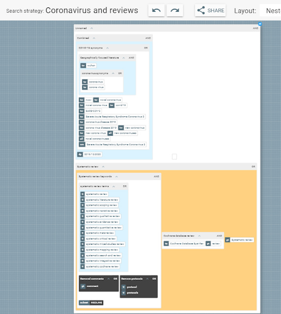Click ti tag of systematic literature review

[83, 200]
